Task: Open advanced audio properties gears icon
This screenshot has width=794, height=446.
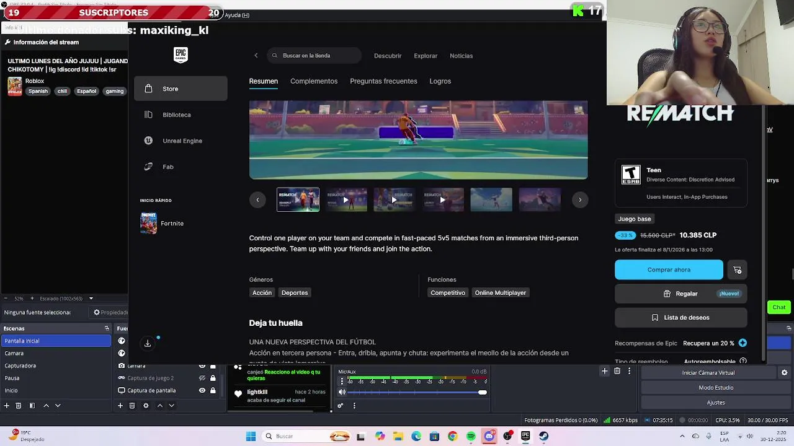Action: [x=341, y=406]
